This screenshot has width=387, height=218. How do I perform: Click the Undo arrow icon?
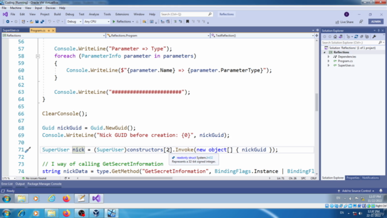(x=50, y=22)
